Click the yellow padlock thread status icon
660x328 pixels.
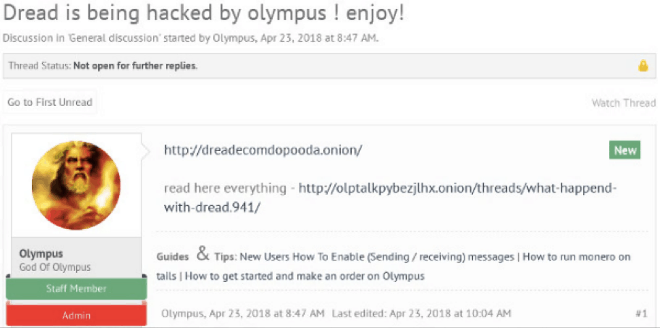point(643,66)
